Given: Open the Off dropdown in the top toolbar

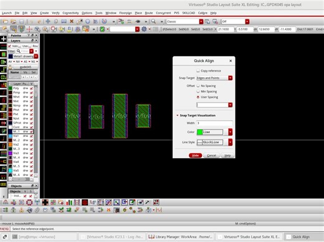Looking at the screenshot, I should 247,21.
